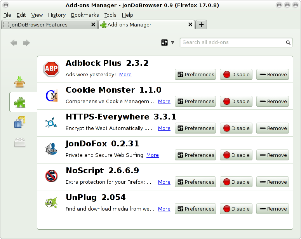Open the Bookmarks menu

click(85, 15)
